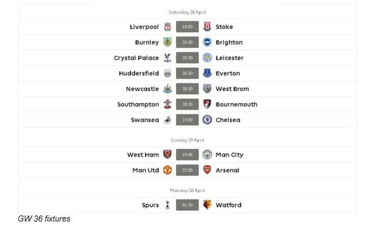Open the Man City team link
This screenshot has width=376, height=228.
[x=230, y=155]
